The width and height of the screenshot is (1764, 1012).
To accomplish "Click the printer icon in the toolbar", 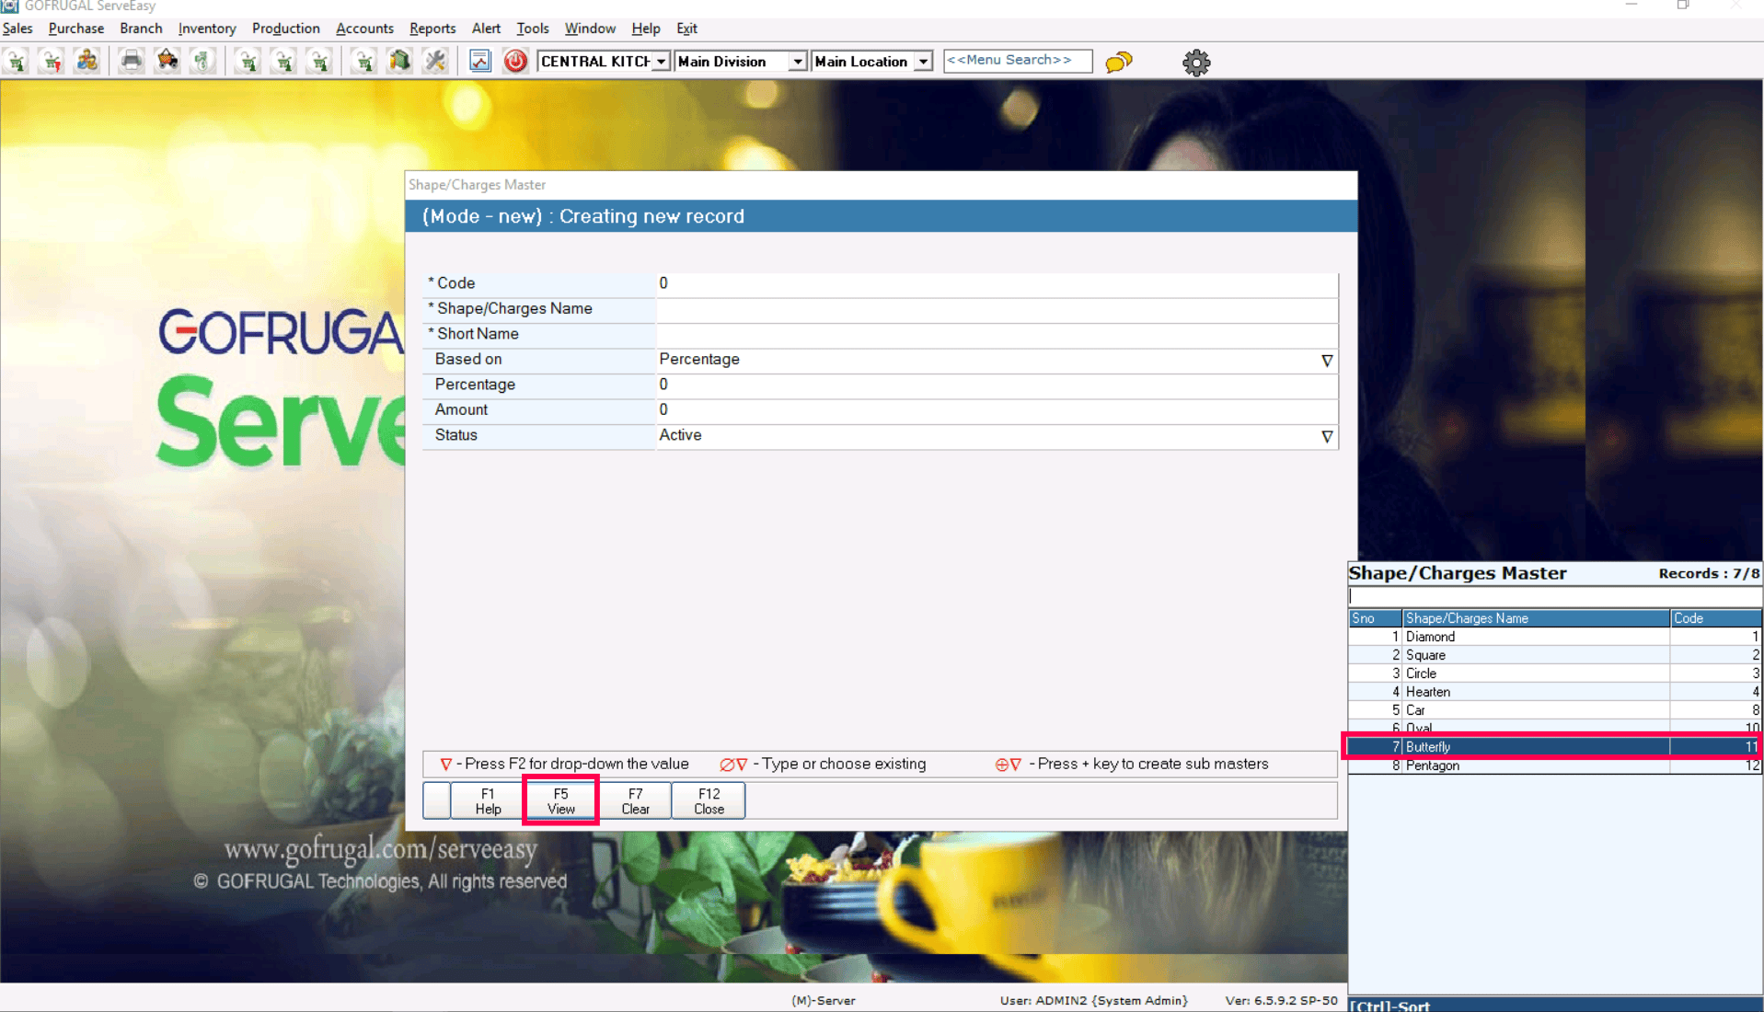I will tap(132, 62).
